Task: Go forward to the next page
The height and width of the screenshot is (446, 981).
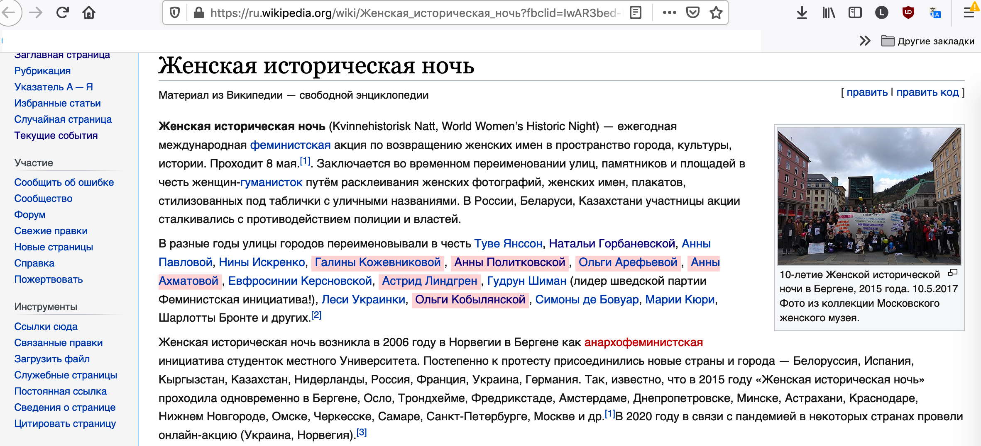Action: click(36, 13)
